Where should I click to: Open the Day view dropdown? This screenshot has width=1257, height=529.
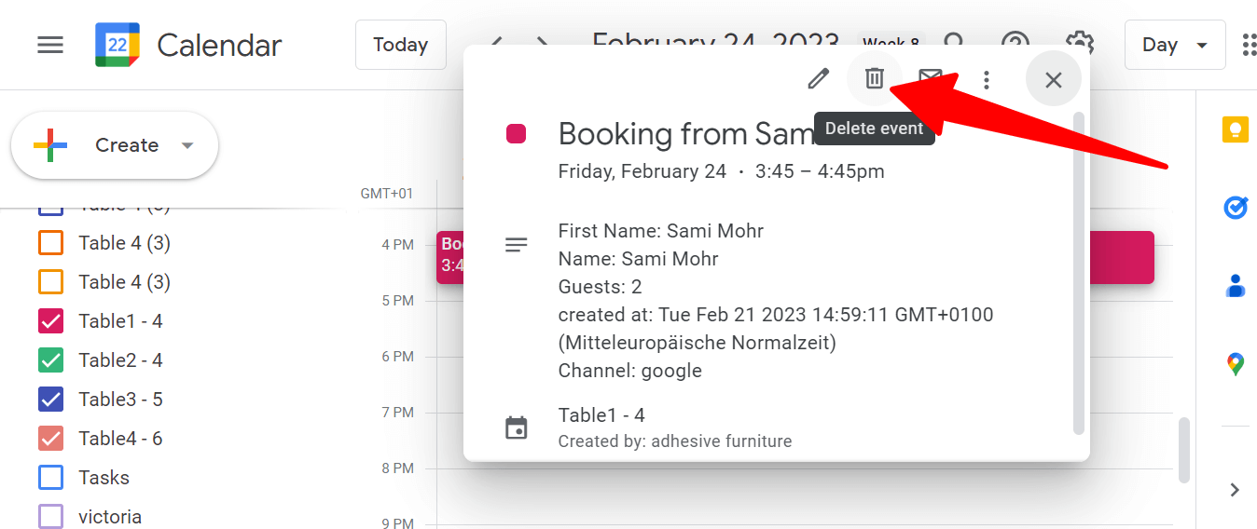(1175, 45)
